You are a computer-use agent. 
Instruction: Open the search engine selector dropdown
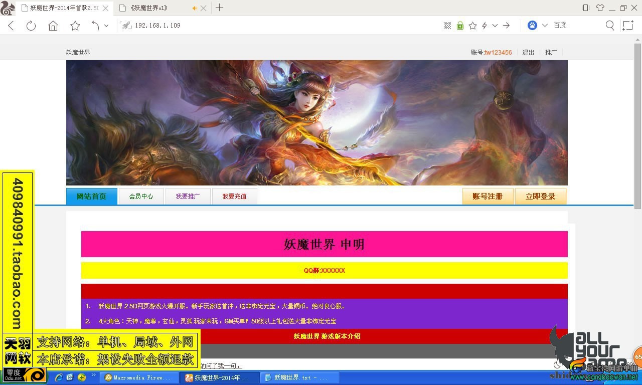545,26
